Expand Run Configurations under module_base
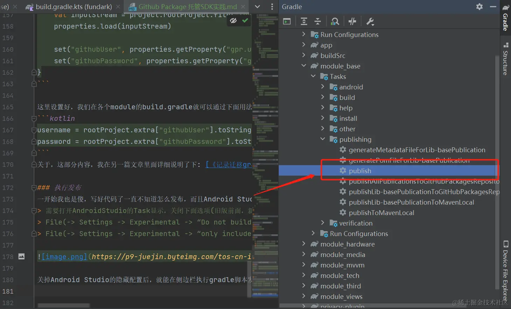Image resolution: width=511 pixels, height=309 pixels. point(313,233)
